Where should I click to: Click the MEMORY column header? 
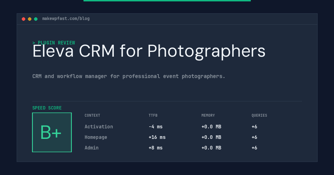pos(208,116)
